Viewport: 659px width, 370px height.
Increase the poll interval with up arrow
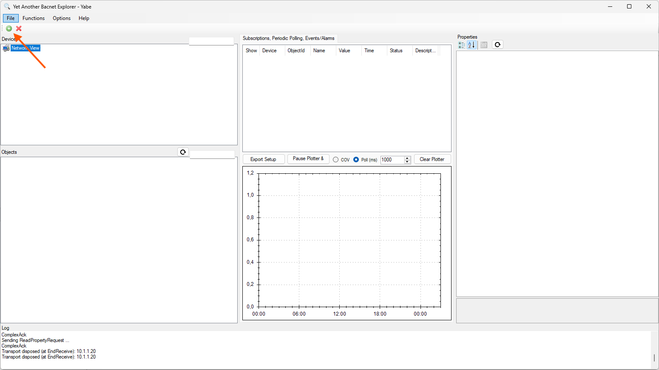coord(407,158)
